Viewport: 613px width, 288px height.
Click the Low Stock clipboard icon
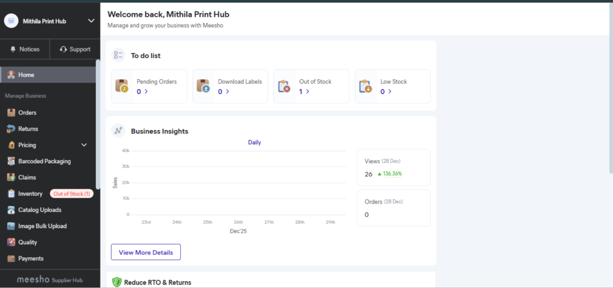(x=365, y=86)
